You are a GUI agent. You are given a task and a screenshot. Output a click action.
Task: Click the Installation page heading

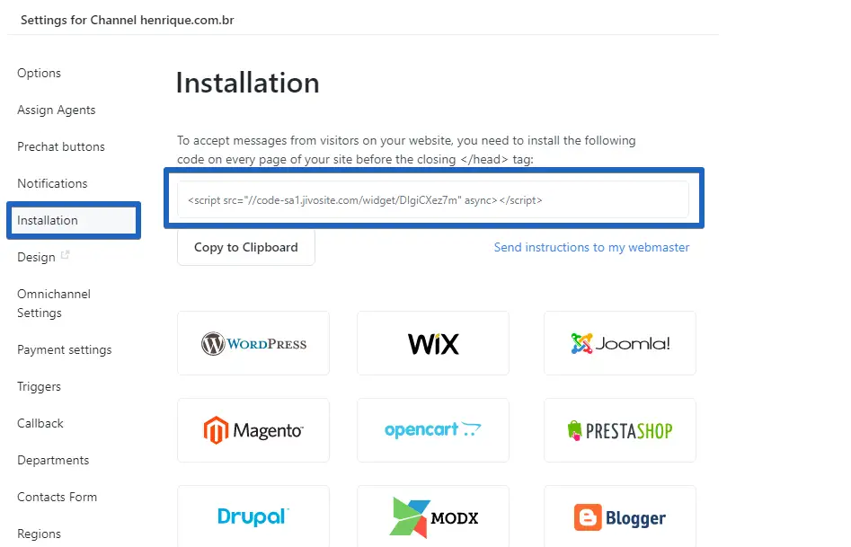coord(247,83)
